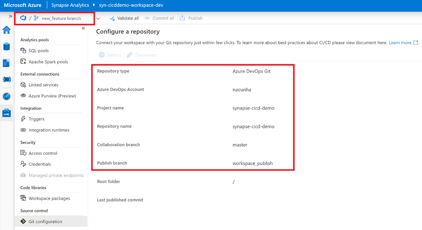Expand the left hub navigation
This screenshot has width=422, height=230.
coord(10,16)
